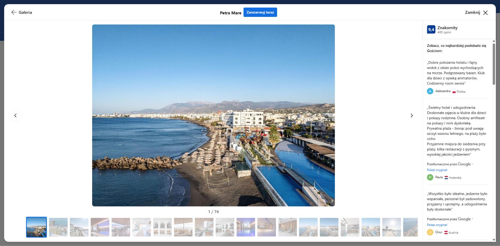Click Pokaż oryginał under Onur's review
This screenshot has height=246, width=500.
click(437, 225)
